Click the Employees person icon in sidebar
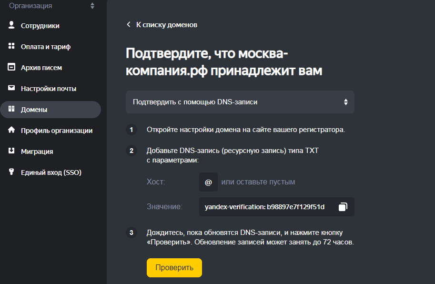435x284 pixels. tap(12, 25)
